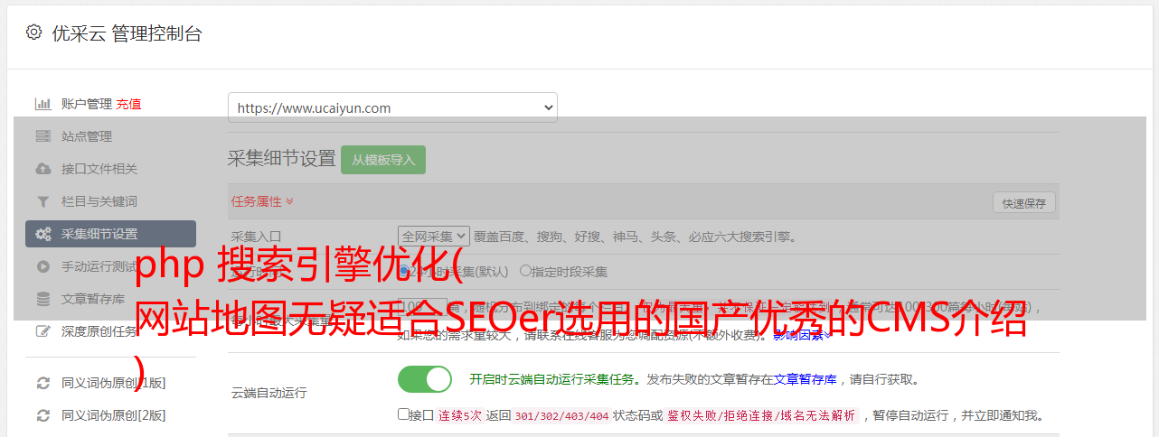Viewport: 1159px width, 437px height.
Task: Open the https://www.ucaiyun.com site dropdown
Action: (x=392, y=107)
